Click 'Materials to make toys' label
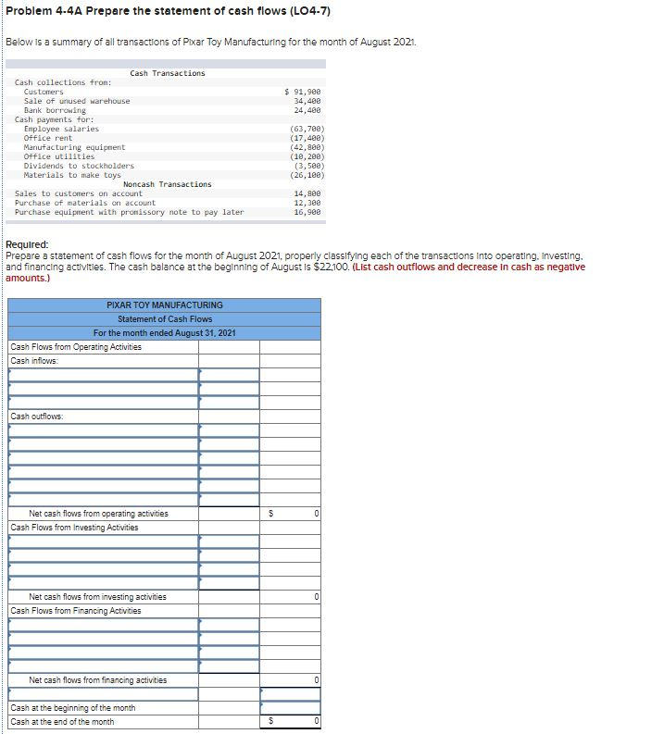Viewport: 664px width, 734px height. coord(72,175)
